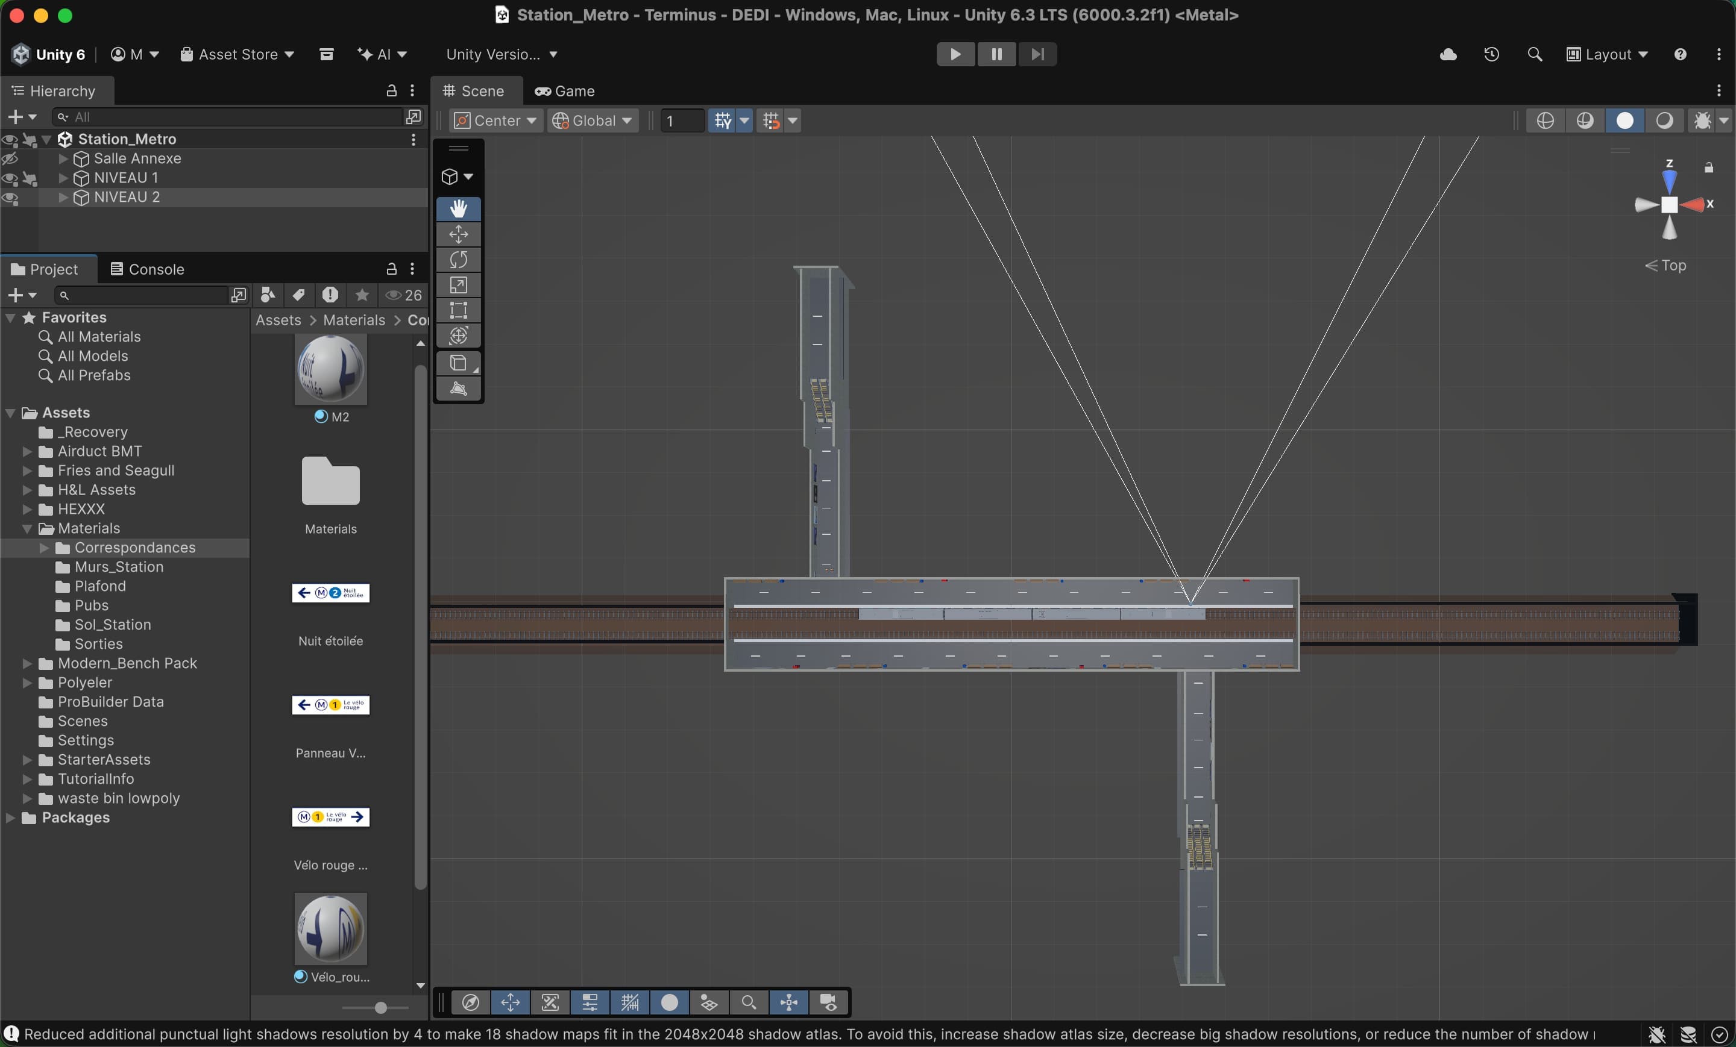
Task: Click the Play button
Action: click(955, 54)
